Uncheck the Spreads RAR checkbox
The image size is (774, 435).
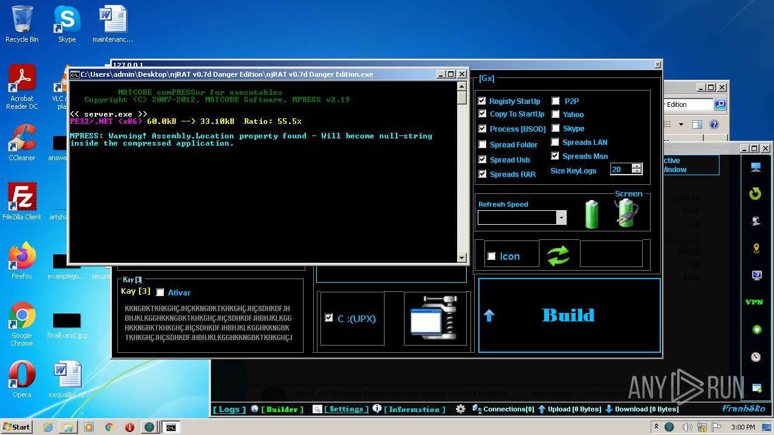click(x=482, y=174)
